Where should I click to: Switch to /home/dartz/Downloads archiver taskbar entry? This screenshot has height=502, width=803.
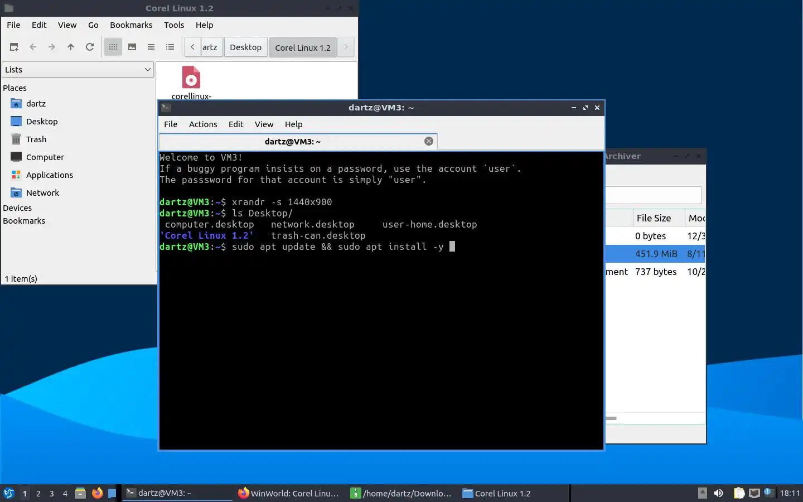coord(401,493)
